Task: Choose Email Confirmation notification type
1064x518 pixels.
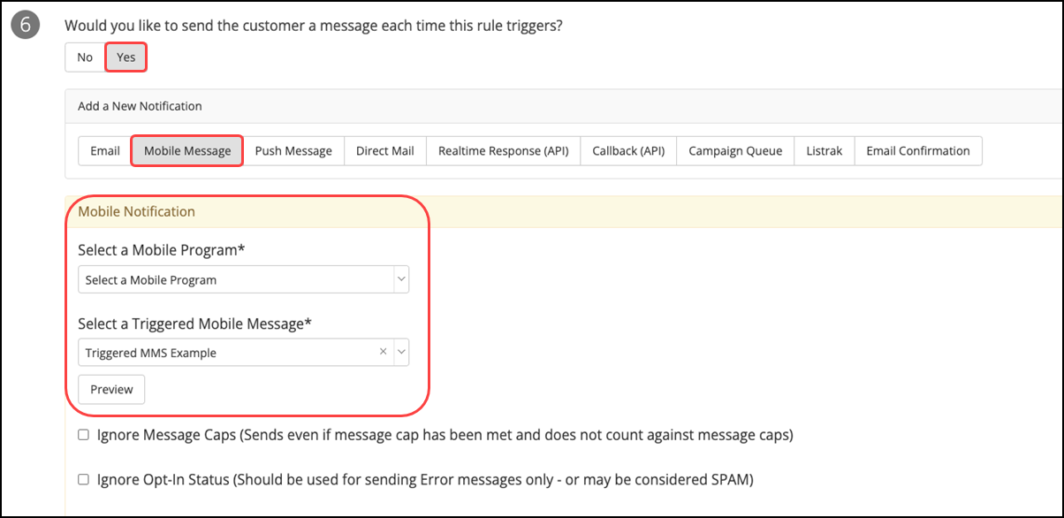Action: (x=918, y=151)
